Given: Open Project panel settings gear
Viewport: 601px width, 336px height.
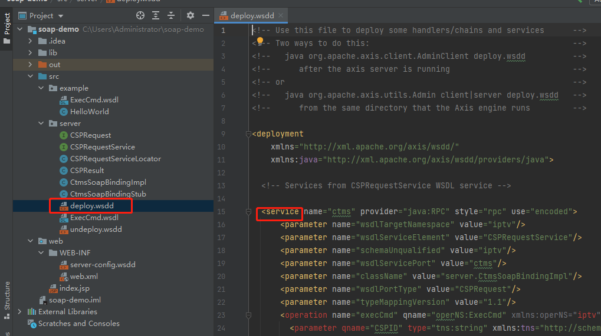Looking at the screenshot, I should click(190, 16).
